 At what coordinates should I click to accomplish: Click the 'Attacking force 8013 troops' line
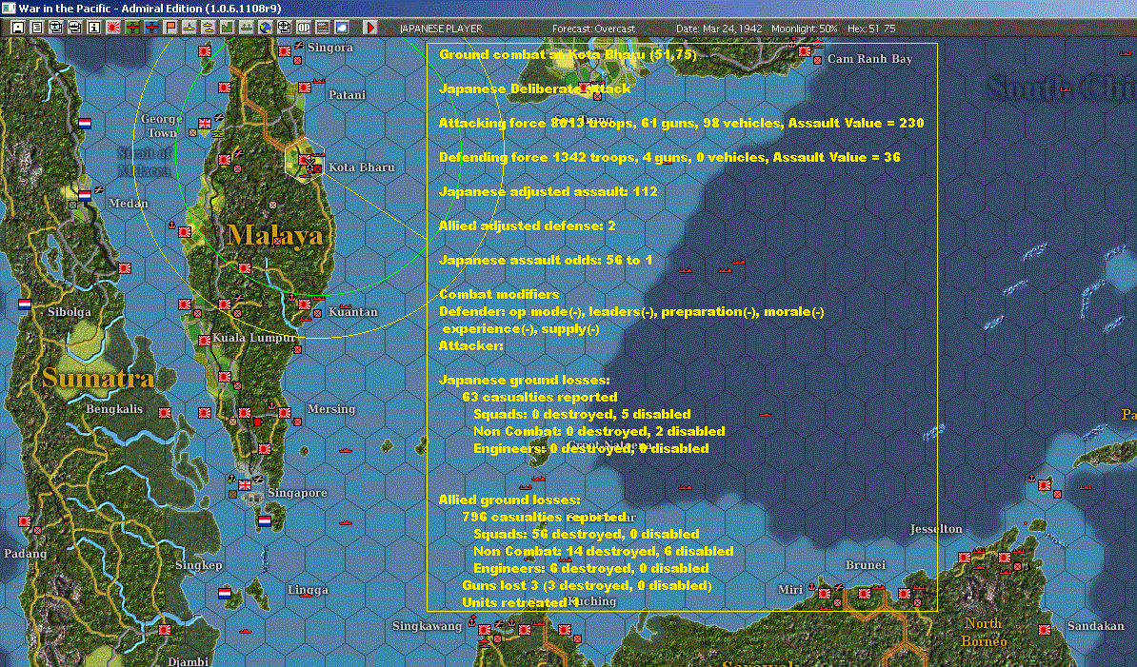(681, 123)
